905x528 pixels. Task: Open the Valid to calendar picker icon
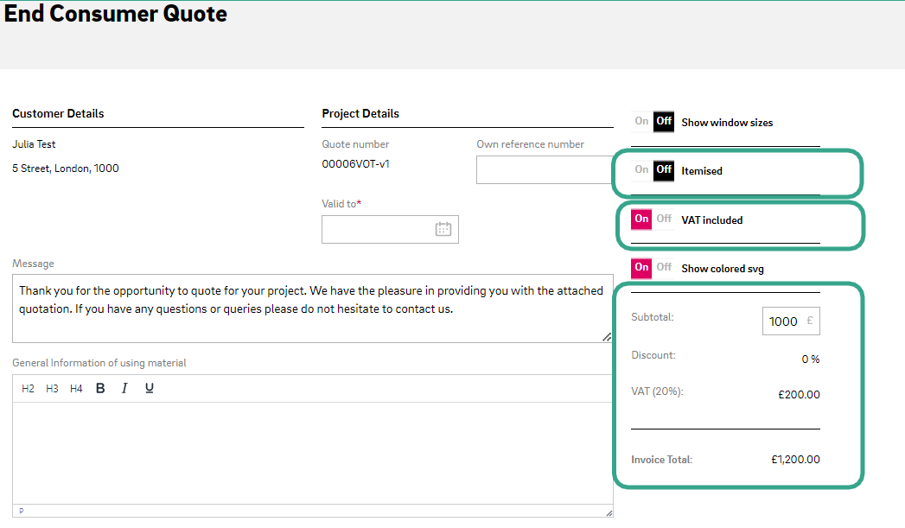[x=443, y=229]
